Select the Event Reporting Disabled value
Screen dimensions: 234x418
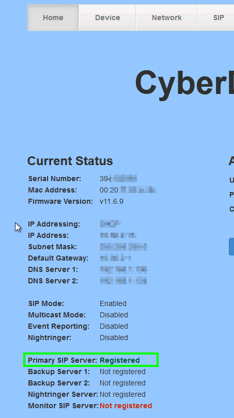click(x=114, y=326)
